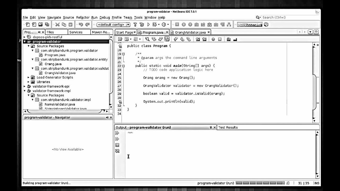Click the New File toolbar icon

click(x=28, y=24)
